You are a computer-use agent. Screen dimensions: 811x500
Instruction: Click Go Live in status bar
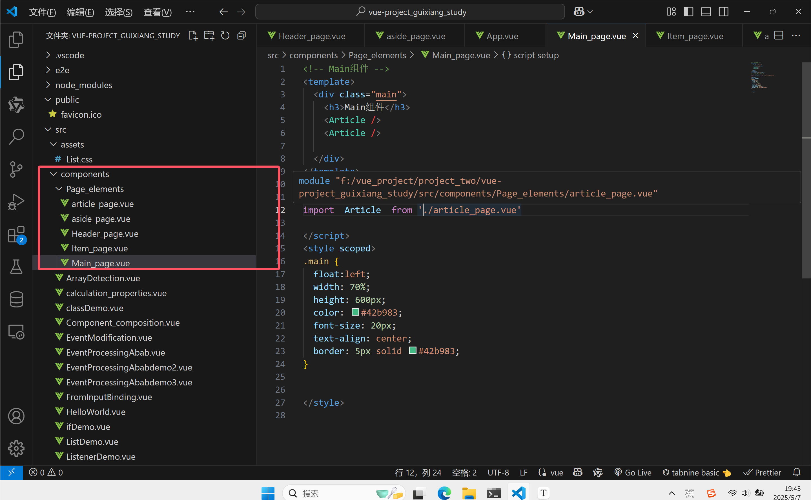pyautogui.click(x=633, y=473)
